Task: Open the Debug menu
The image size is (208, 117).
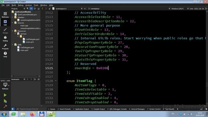Action: tap(20, 5)
